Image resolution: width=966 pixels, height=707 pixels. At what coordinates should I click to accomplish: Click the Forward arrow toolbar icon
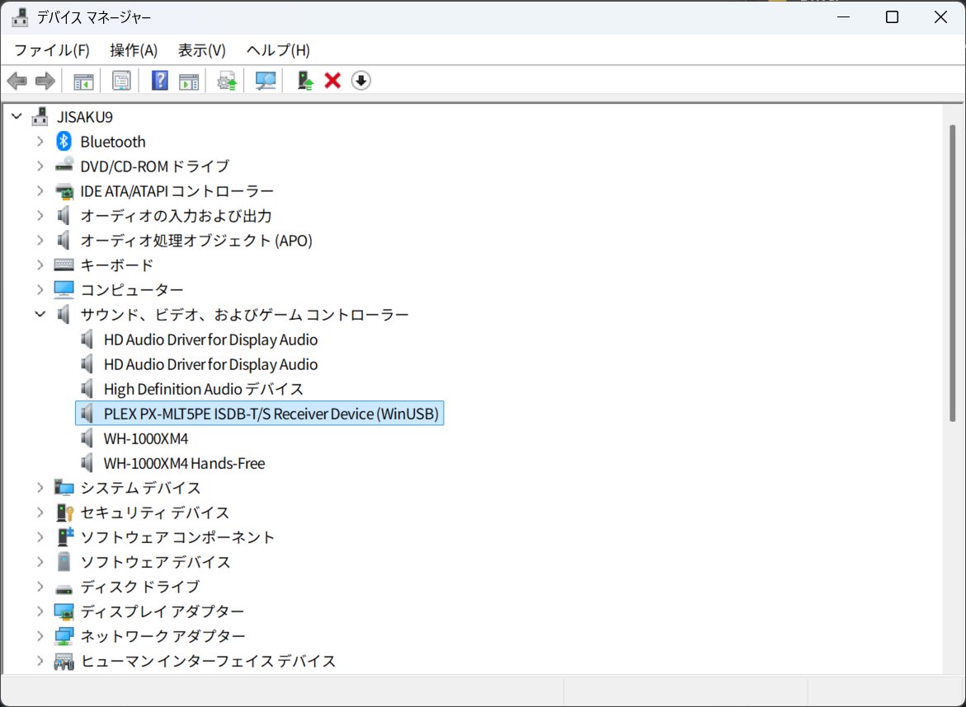[45, 81]
